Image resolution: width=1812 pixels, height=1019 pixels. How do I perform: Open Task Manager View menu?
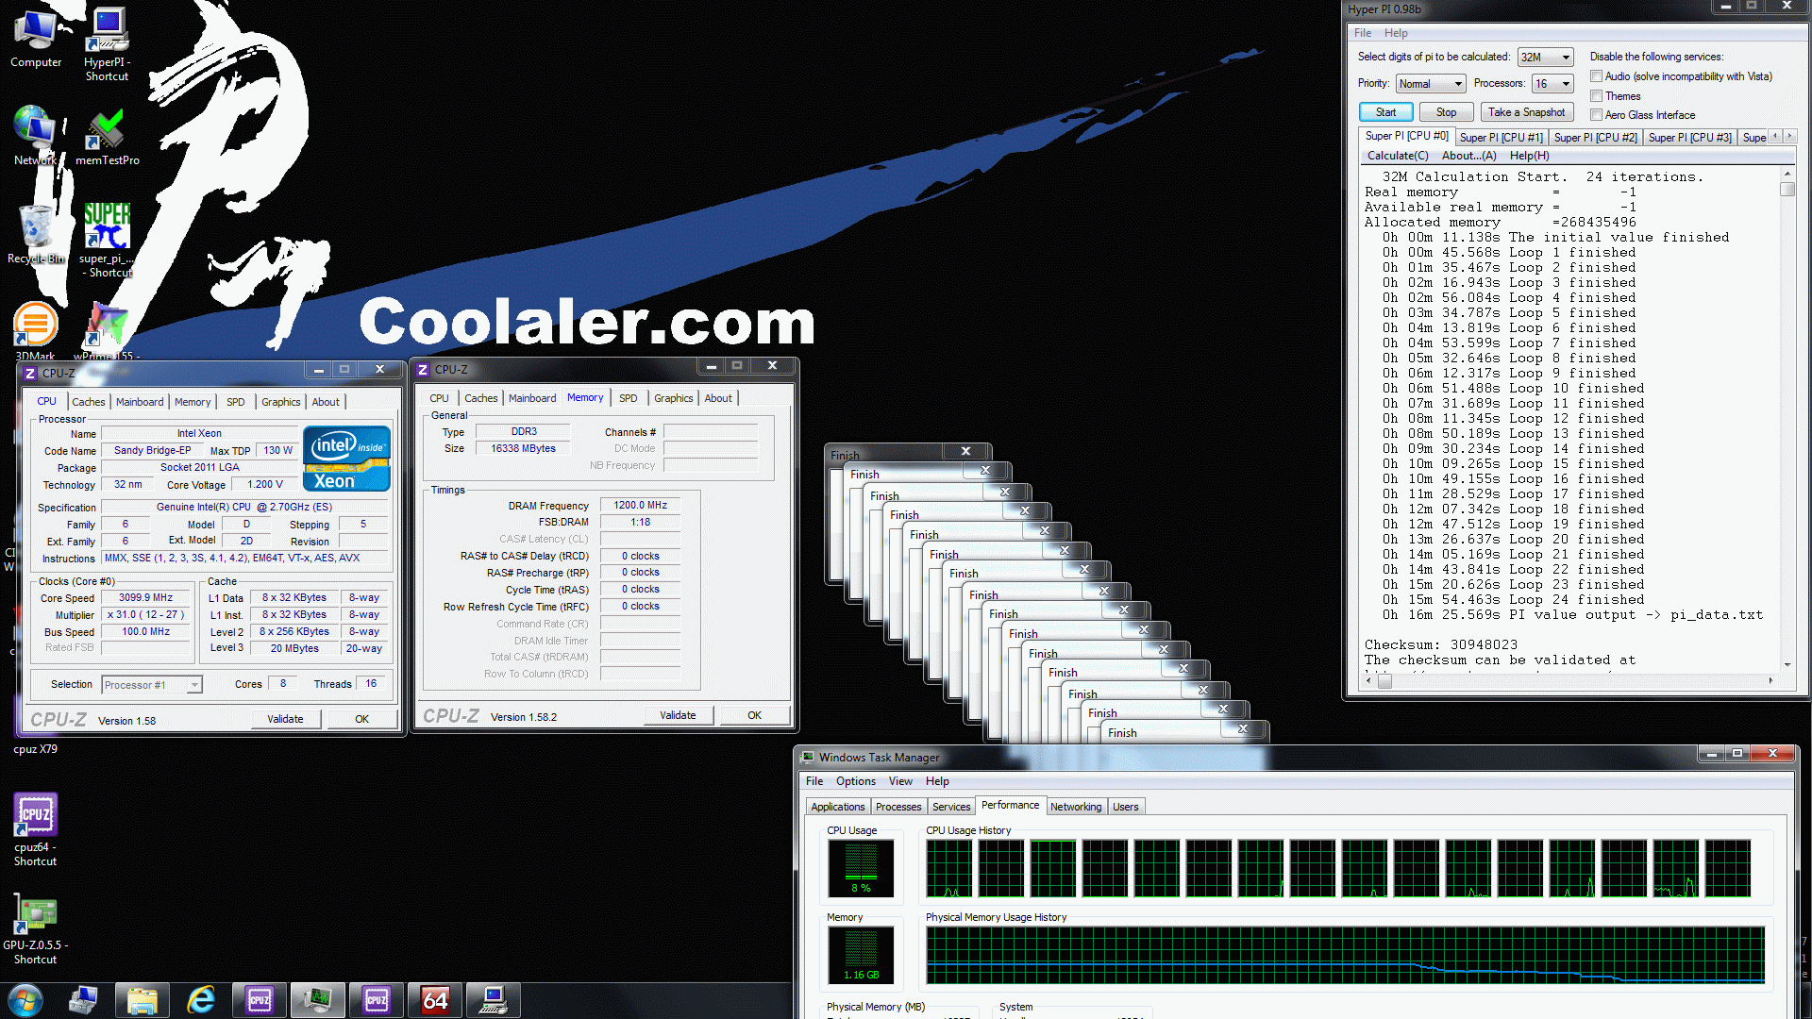click(x=900, y=781)
